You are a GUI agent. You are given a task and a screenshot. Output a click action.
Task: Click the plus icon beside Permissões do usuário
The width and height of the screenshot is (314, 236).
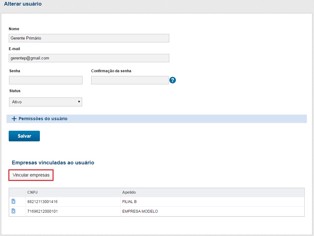[14, 119]
